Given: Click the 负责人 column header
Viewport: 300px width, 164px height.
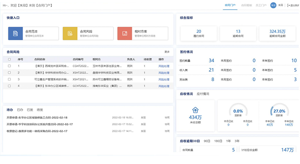Looking at the screenshot, I should pos(131,59).
